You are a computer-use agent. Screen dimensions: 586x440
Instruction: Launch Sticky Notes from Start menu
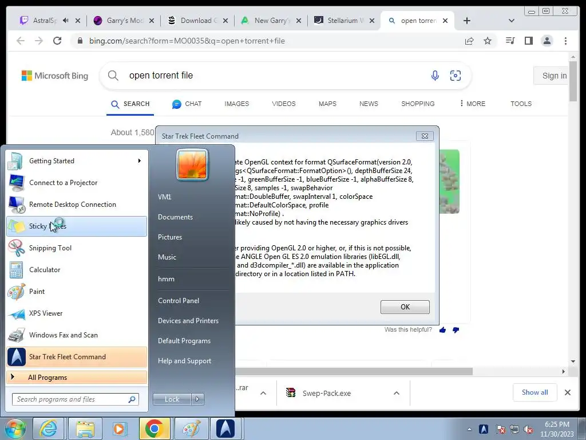coord(77,226)
